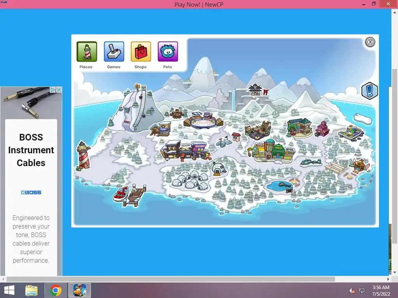The width and height of the screenshot is (398, 298).
Task: Open the Windows Start menu
Action: [x=9, y=290]
